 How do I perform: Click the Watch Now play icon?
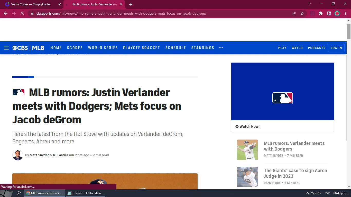coord(237,126)
